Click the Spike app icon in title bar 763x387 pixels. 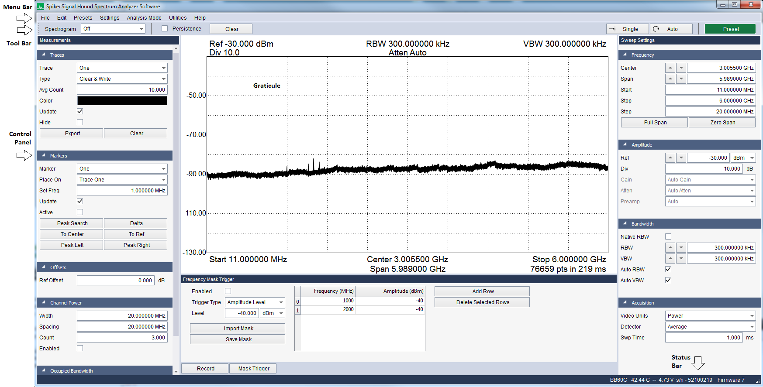click(x=41, y=7)
